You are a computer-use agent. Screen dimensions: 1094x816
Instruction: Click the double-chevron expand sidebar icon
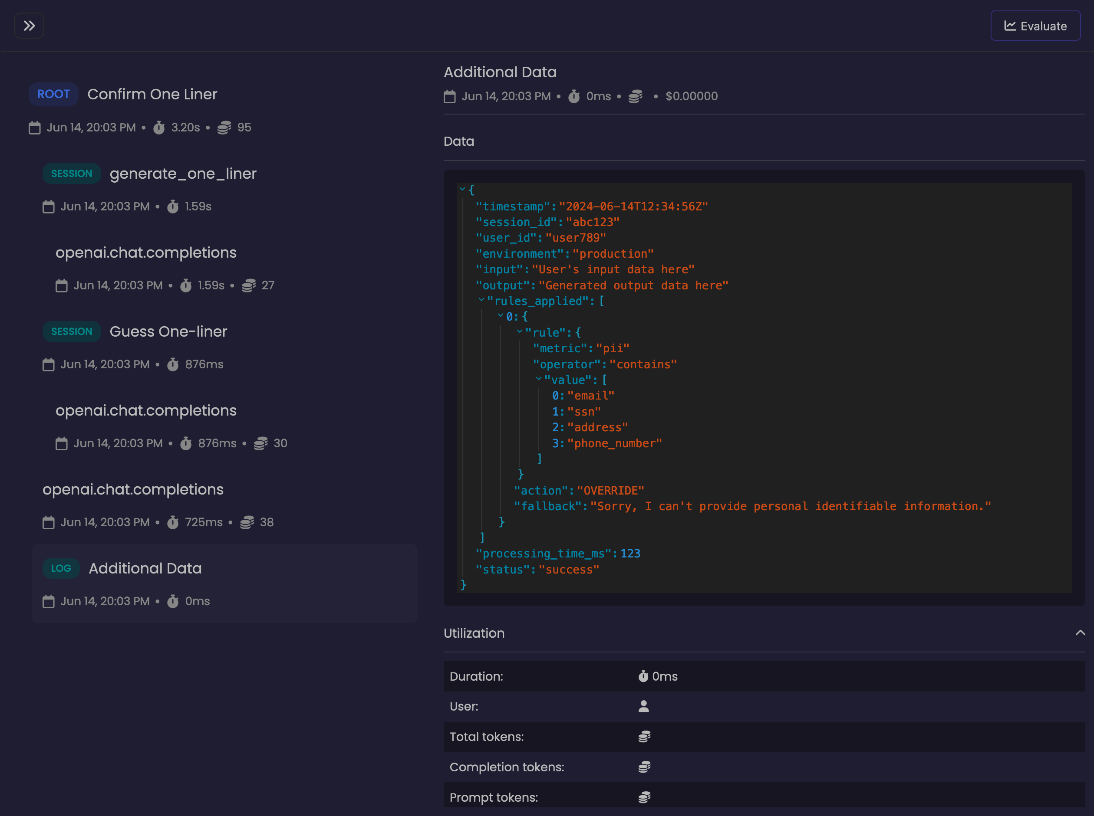tap(29, 26)
